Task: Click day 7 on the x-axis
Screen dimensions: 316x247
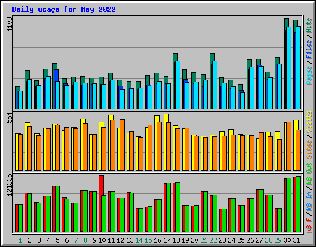Action: pos(76,240)
